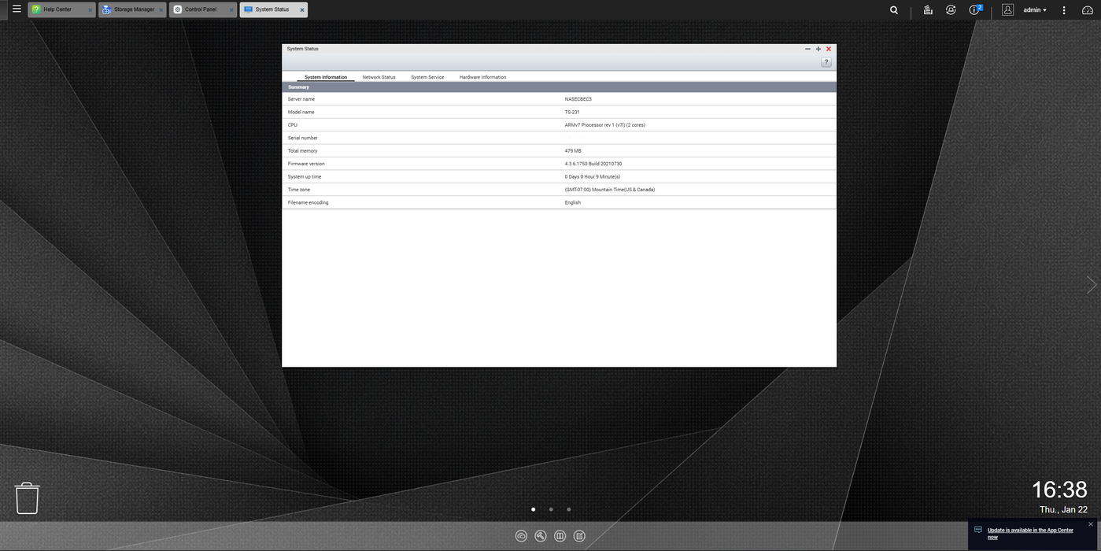Click the search magnifier icon
The width and height of the screenshot is (1101, 551).
(894, 10)
